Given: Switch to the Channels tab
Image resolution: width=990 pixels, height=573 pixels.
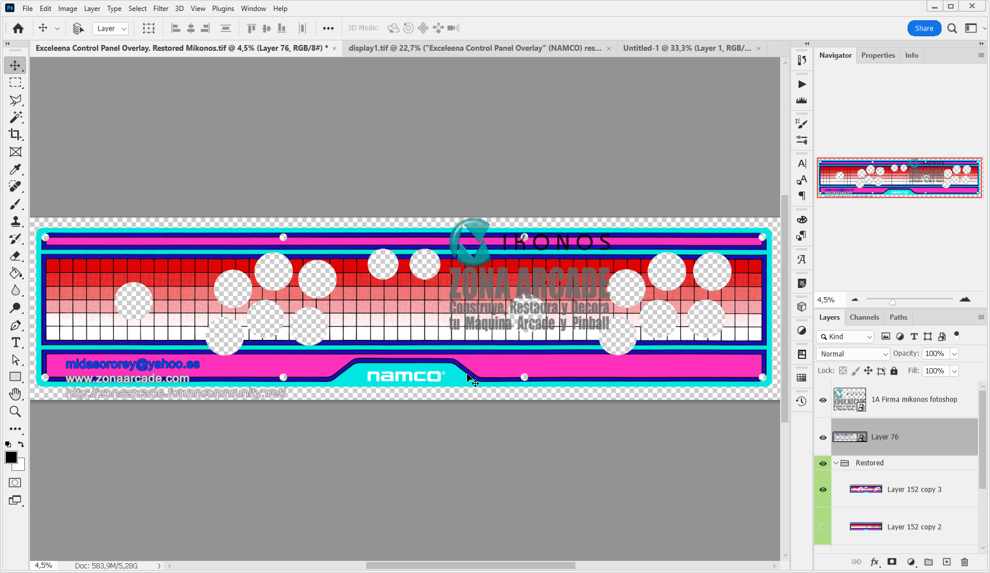Looking at the screenshot, I should click(x=864, y=317).
